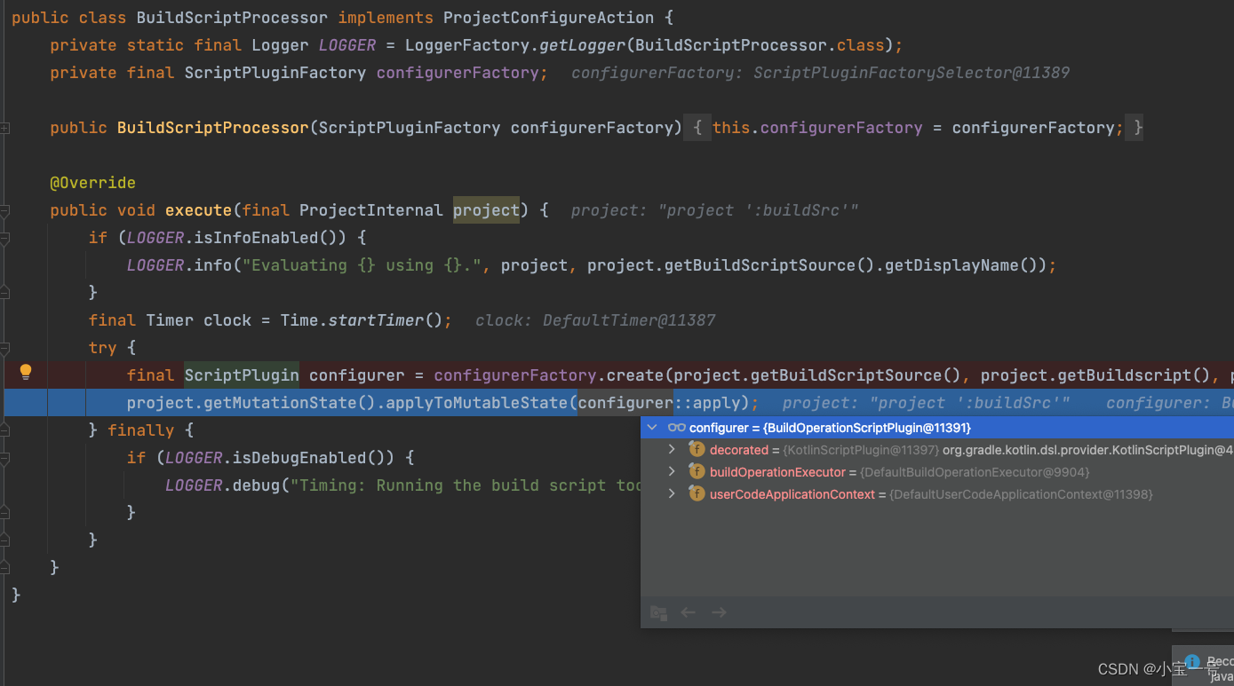Click the try keyword
The image size is (1234, 686).
point(103,348)
